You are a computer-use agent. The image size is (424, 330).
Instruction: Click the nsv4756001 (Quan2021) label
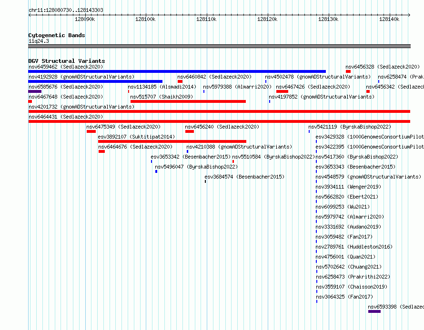(x=345, y=257)
